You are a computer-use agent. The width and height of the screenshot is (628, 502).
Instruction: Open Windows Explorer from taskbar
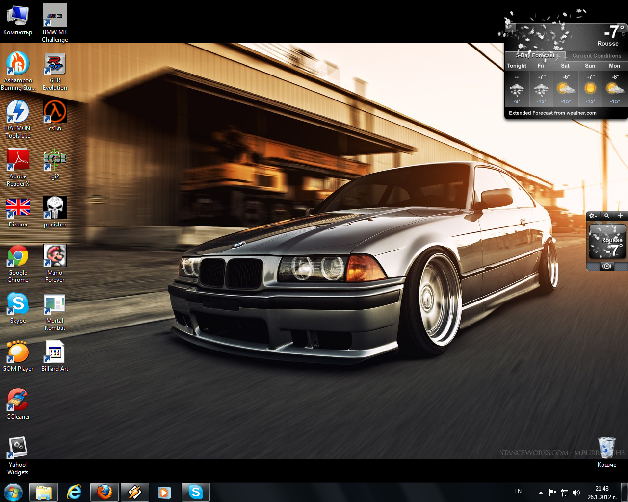(44, 492)
